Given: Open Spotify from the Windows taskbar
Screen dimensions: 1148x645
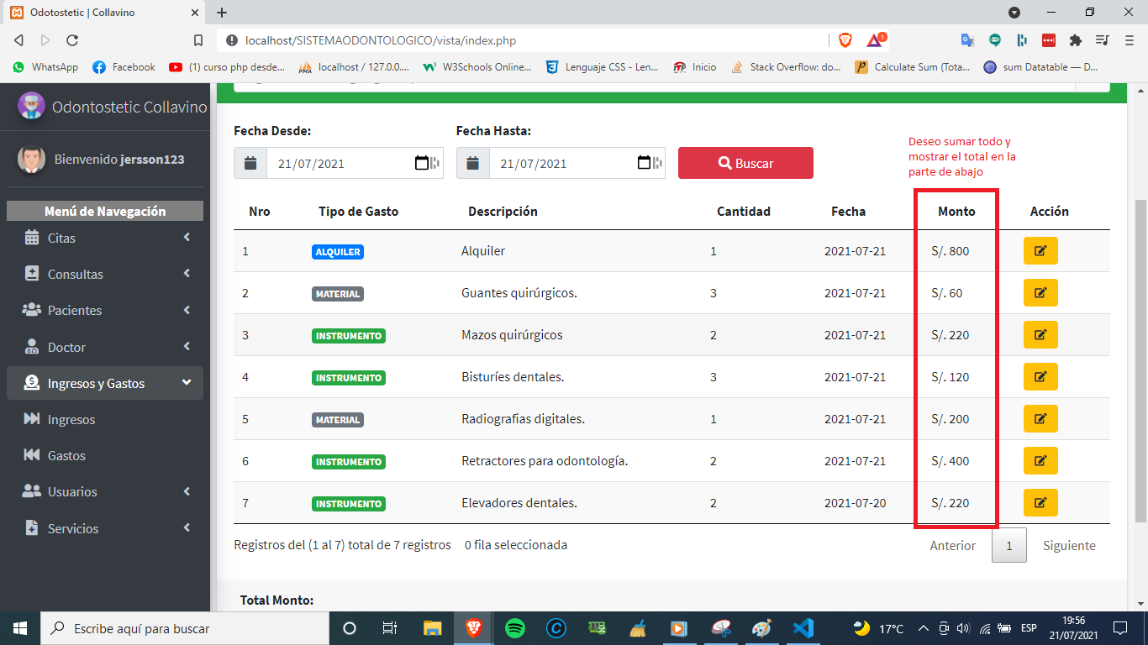Looking at the screenshot, I should [515, 627].
